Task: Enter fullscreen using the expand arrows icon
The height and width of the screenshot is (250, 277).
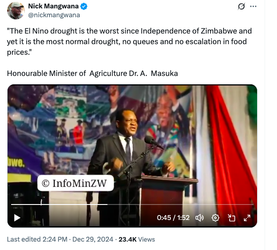Action: click(x=247, y=217)
